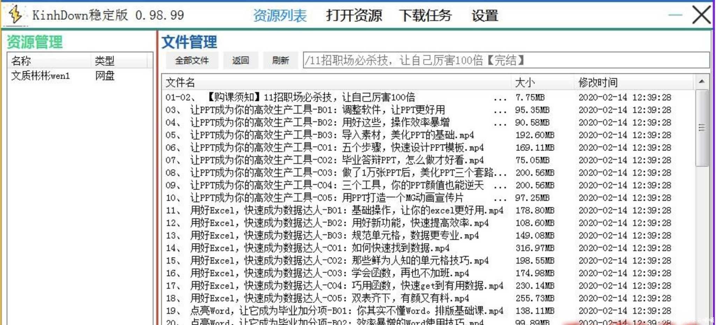Click the file list scrollbar thumb

coord(702,128)
